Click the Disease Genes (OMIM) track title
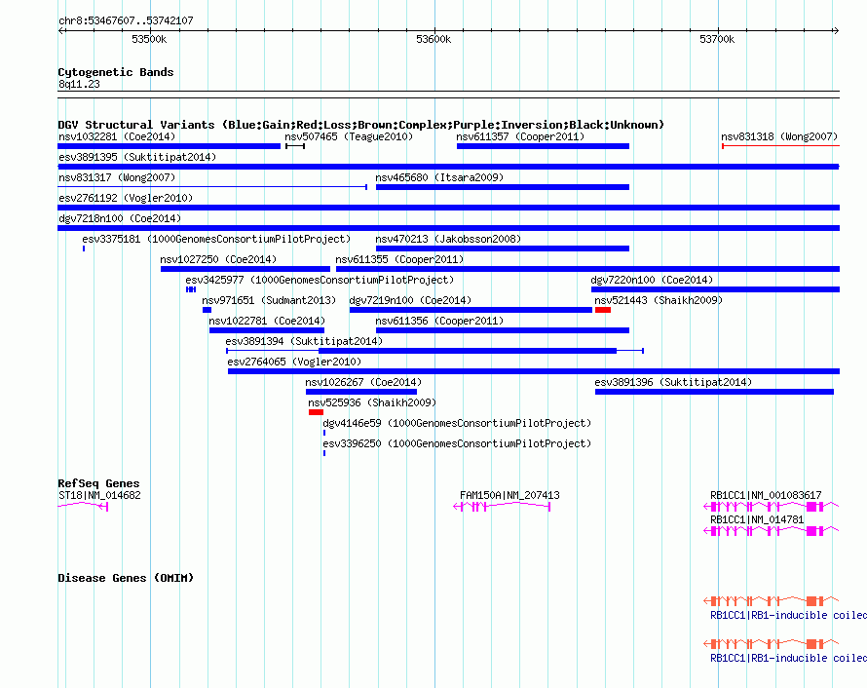The width and height of the screenshot is (867, 688). (126, 578)
